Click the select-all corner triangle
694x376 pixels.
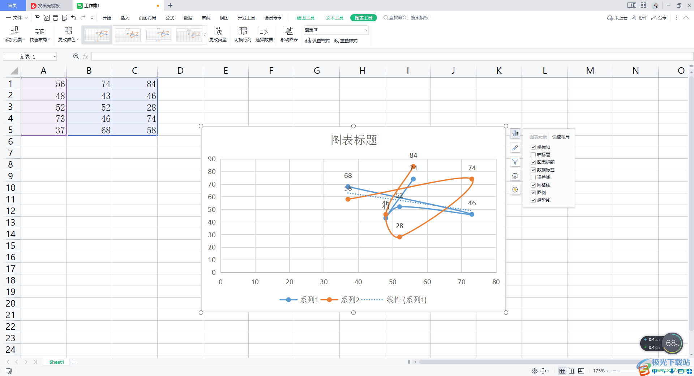pyautogui.click(x=14, y=71)
